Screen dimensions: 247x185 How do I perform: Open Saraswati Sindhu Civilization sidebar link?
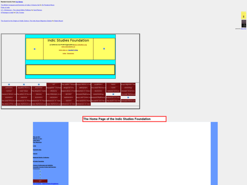tap(41, 158)
